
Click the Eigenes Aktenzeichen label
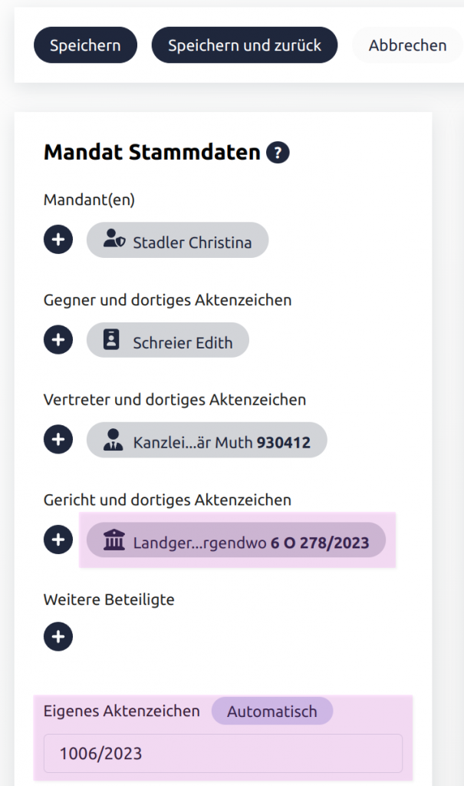pos(122,711)
